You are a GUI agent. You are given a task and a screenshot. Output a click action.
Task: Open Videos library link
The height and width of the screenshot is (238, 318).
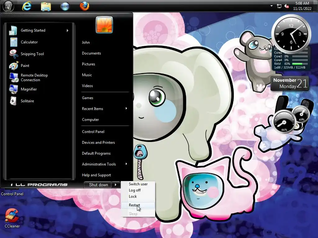pos(87,86)
